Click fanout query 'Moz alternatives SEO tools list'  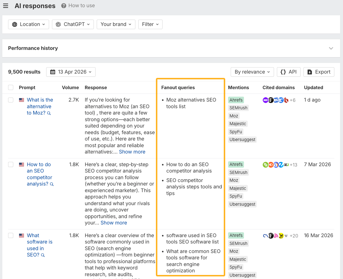point(191,103)
